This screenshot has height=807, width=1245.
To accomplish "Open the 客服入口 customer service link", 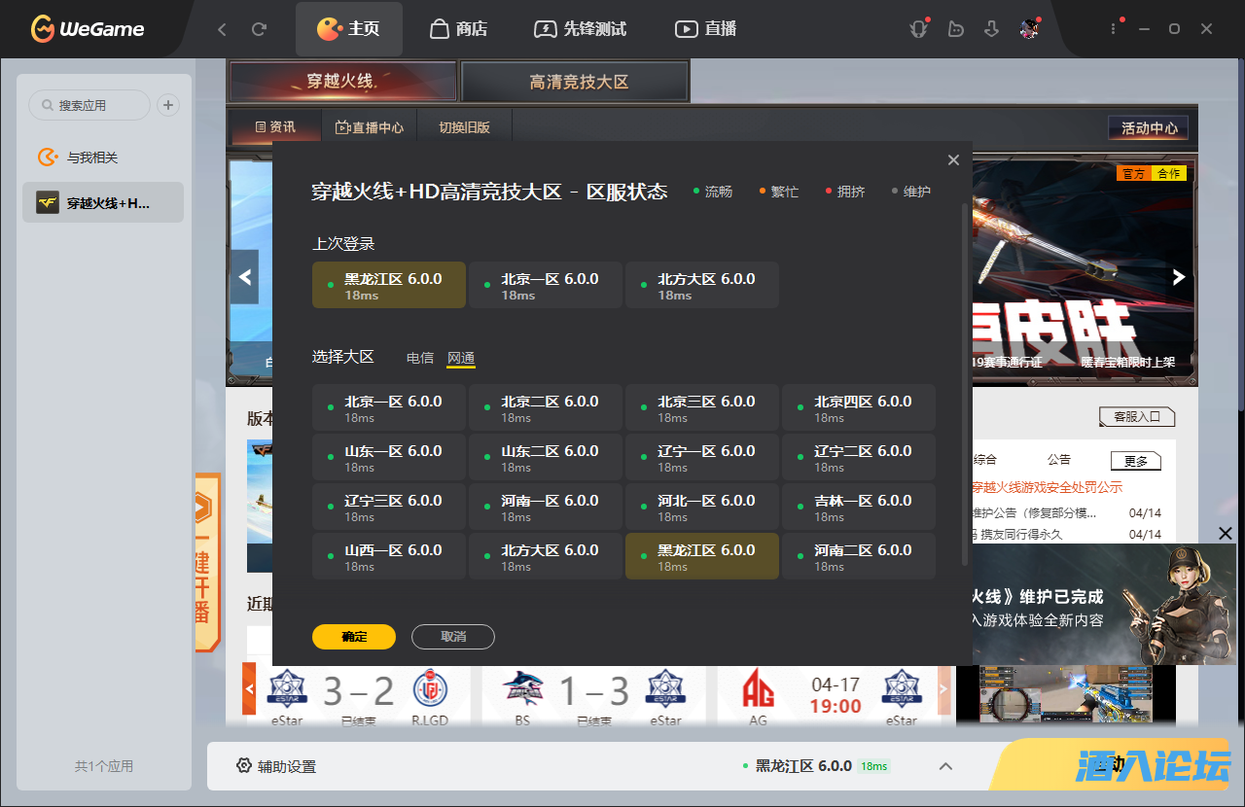I will tap(1137, 416).
